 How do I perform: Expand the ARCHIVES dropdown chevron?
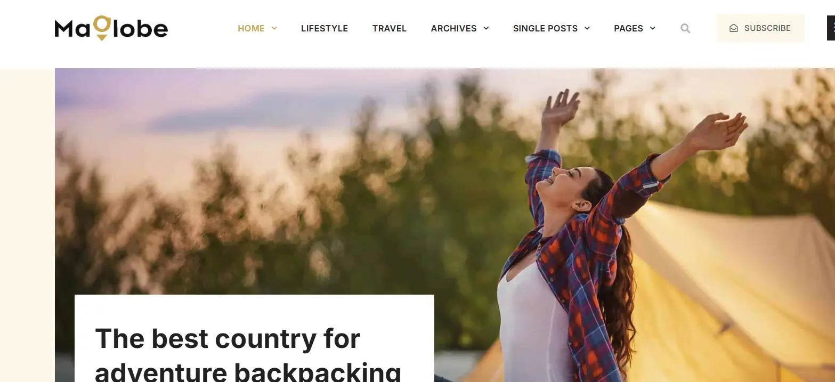(486, 28)
